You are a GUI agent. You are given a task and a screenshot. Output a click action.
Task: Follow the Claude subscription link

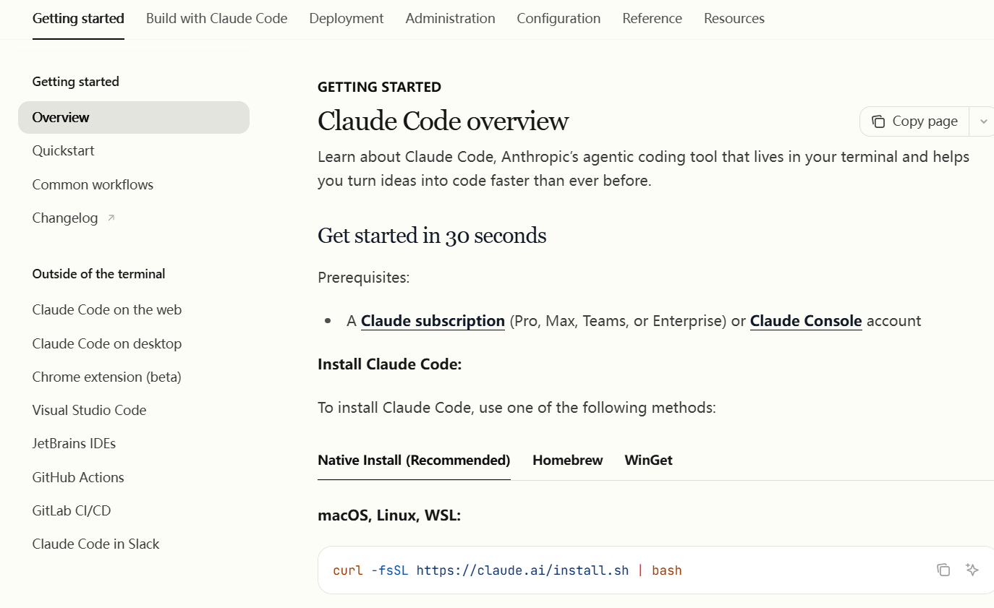tap(433, 321)
